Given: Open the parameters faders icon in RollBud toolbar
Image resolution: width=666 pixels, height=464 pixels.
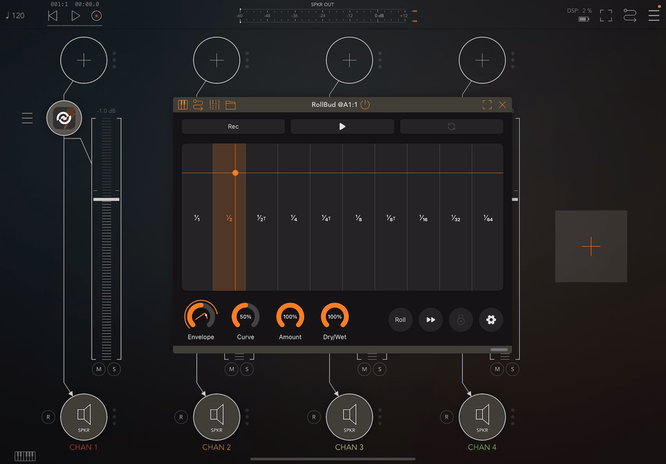Looking at the screenshot, I should (214, 105).
